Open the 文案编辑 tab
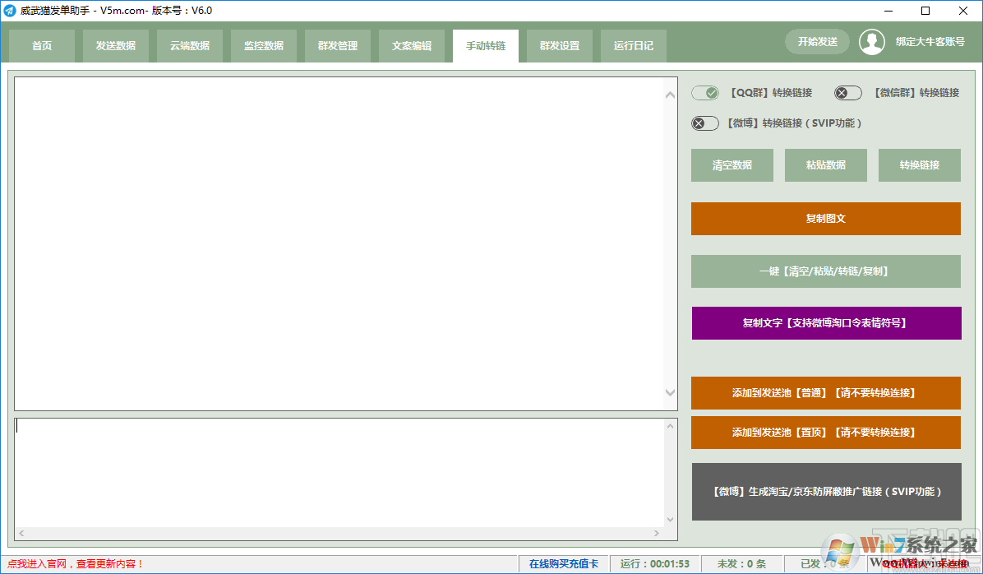983x574 pixels. [x=412, y=46]
